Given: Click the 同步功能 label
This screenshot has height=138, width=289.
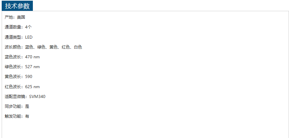Looking at the screenshot, I should click(13, 106).
